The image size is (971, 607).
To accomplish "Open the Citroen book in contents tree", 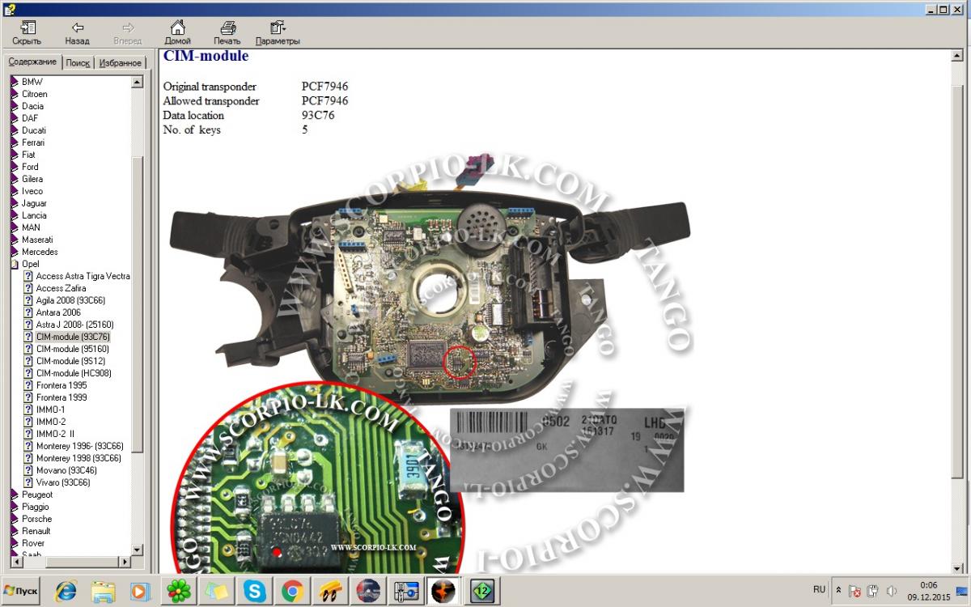I will (34, 94).
